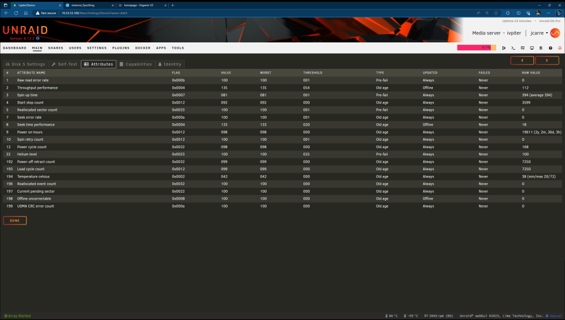Click the Main menu item
Image resolution: width=565 pixels, height=320 pixels.
(37, 48)
